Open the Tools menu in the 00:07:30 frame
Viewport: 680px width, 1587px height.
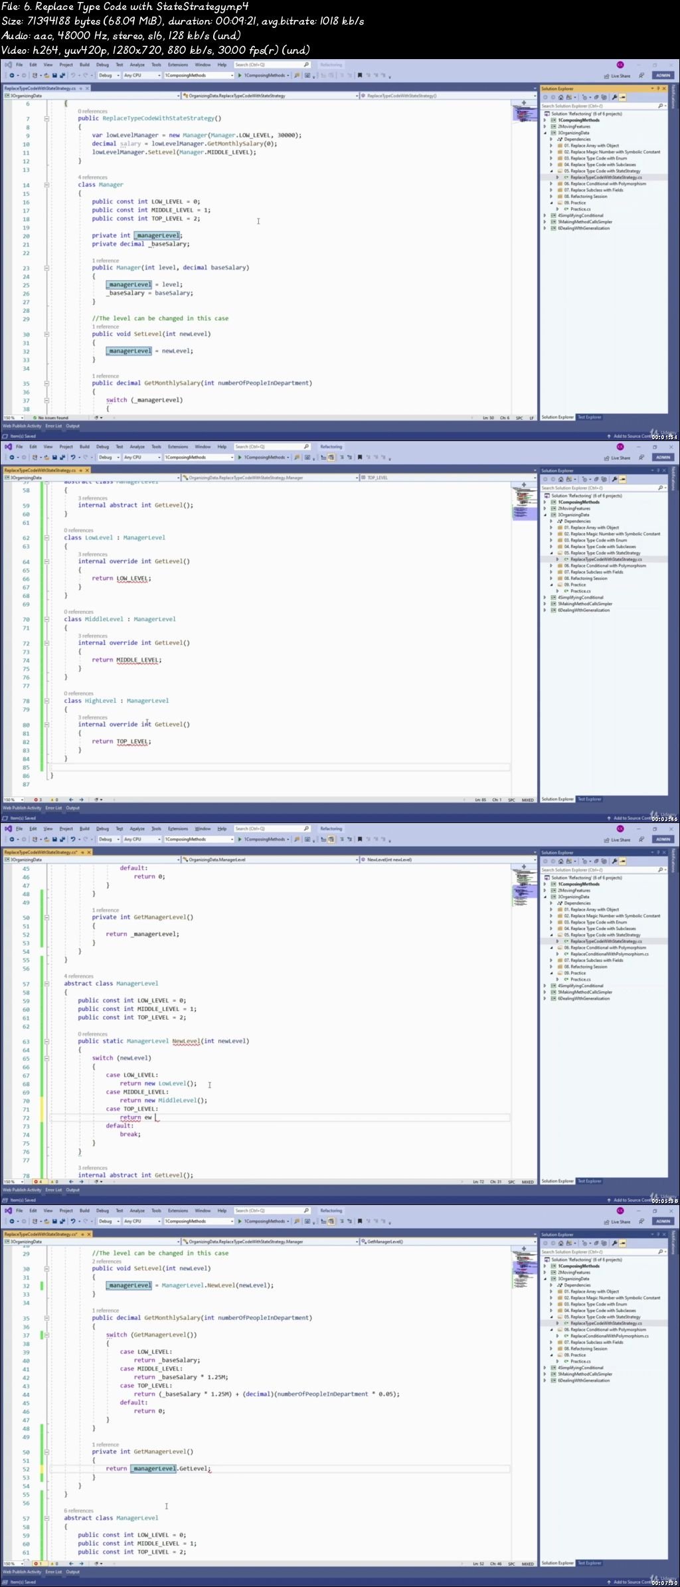[156, 1211]
